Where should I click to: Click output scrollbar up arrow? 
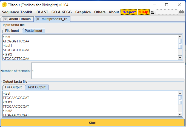point(180,93)
